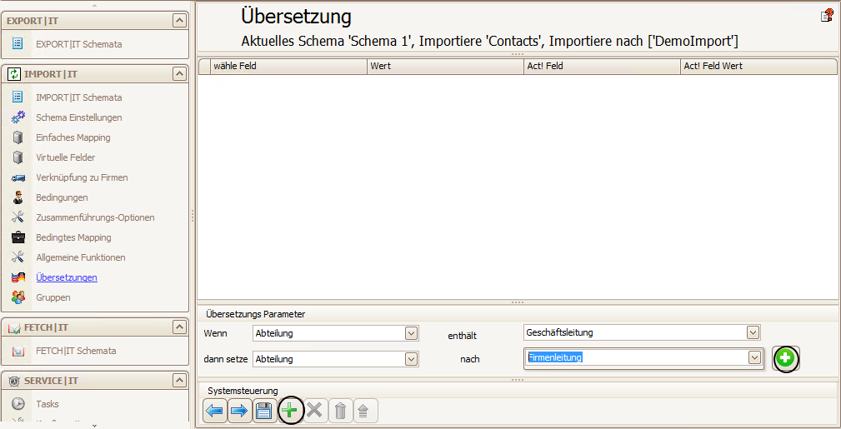Click the Übersetzungen flag icon

click(18, 277)
